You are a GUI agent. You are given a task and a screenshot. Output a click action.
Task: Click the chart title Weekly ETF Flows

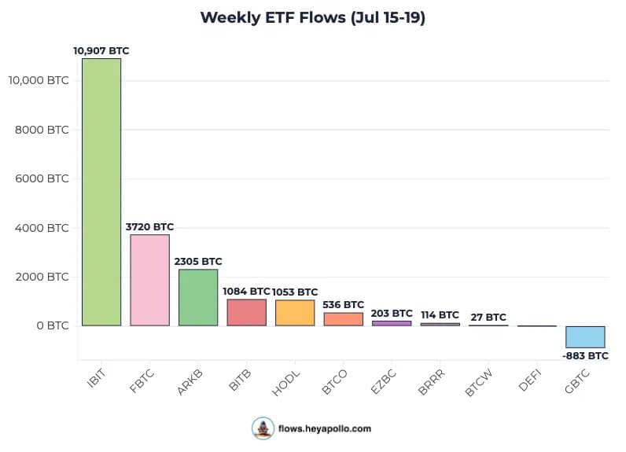312,17
